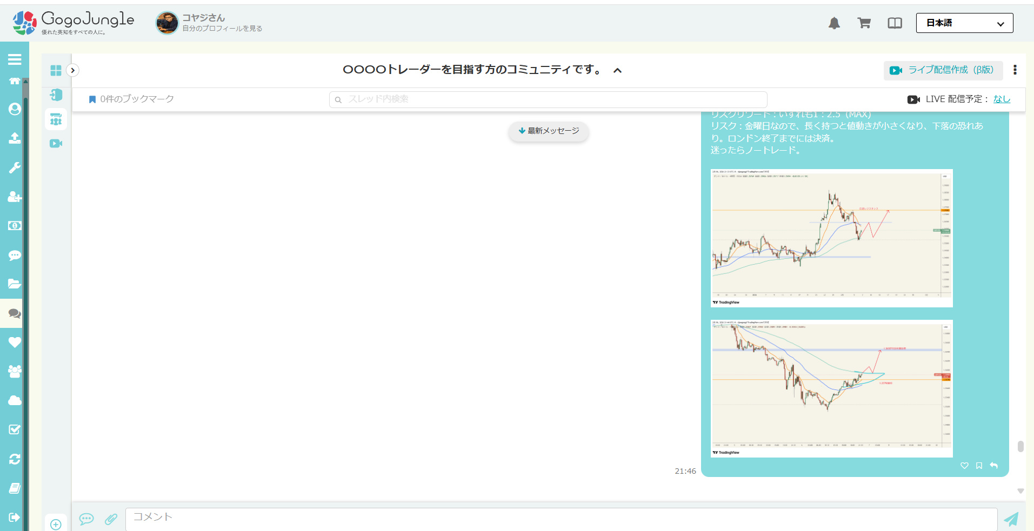Open the three-dot options menu
The height and width of the screenshot is (531, 1034).
tap(1015, 70)
